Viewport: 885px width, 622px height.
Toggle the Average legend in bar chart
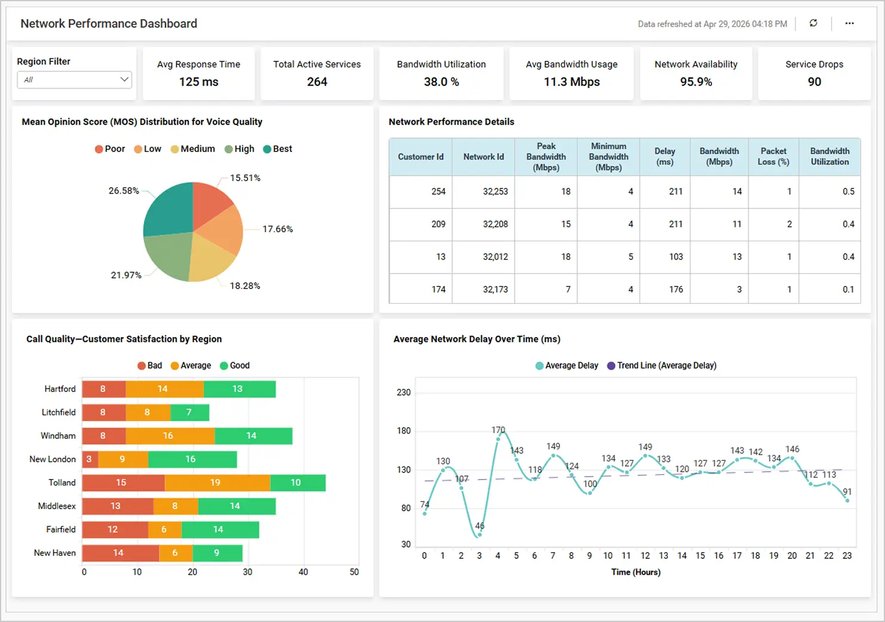[191, 366]
